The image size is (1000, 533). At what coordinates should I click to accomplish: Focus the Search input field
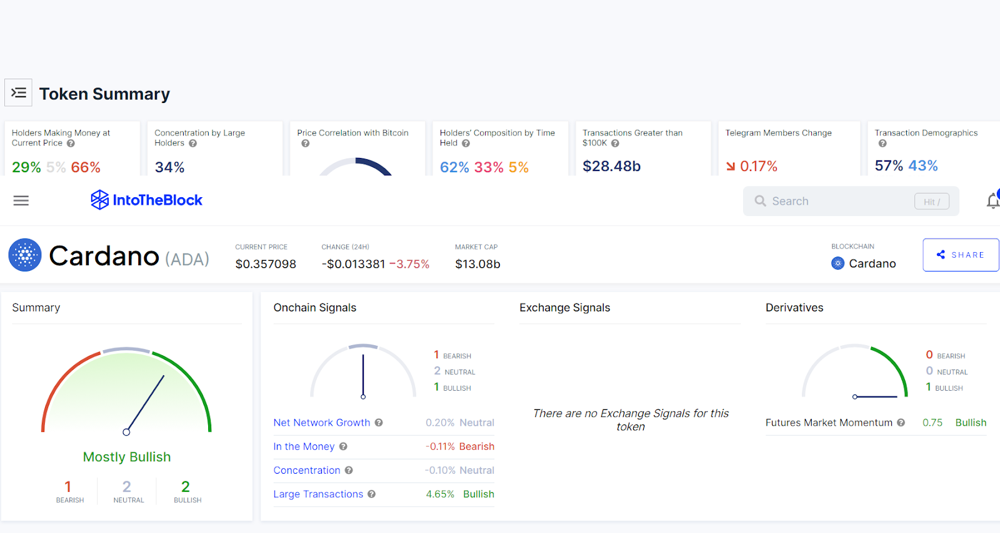click(837, 201)
